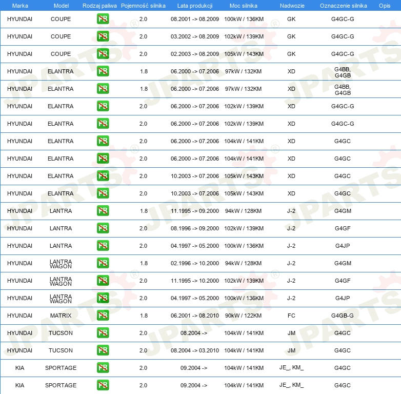Screen dimensions: 401x394
Task: Click petrol icon in COUPE 105kW / 143KM row
Action: 103,54
